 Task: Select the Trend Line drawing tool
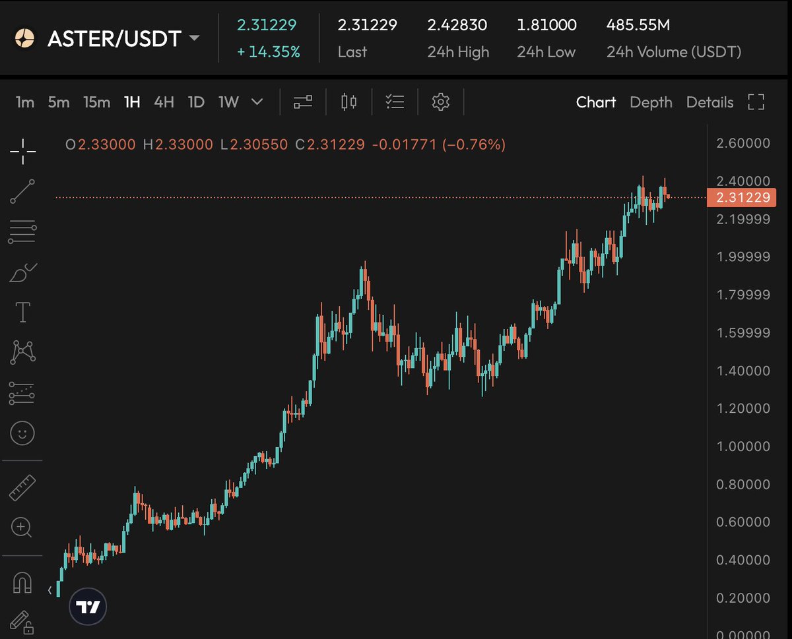click(22, 191)
